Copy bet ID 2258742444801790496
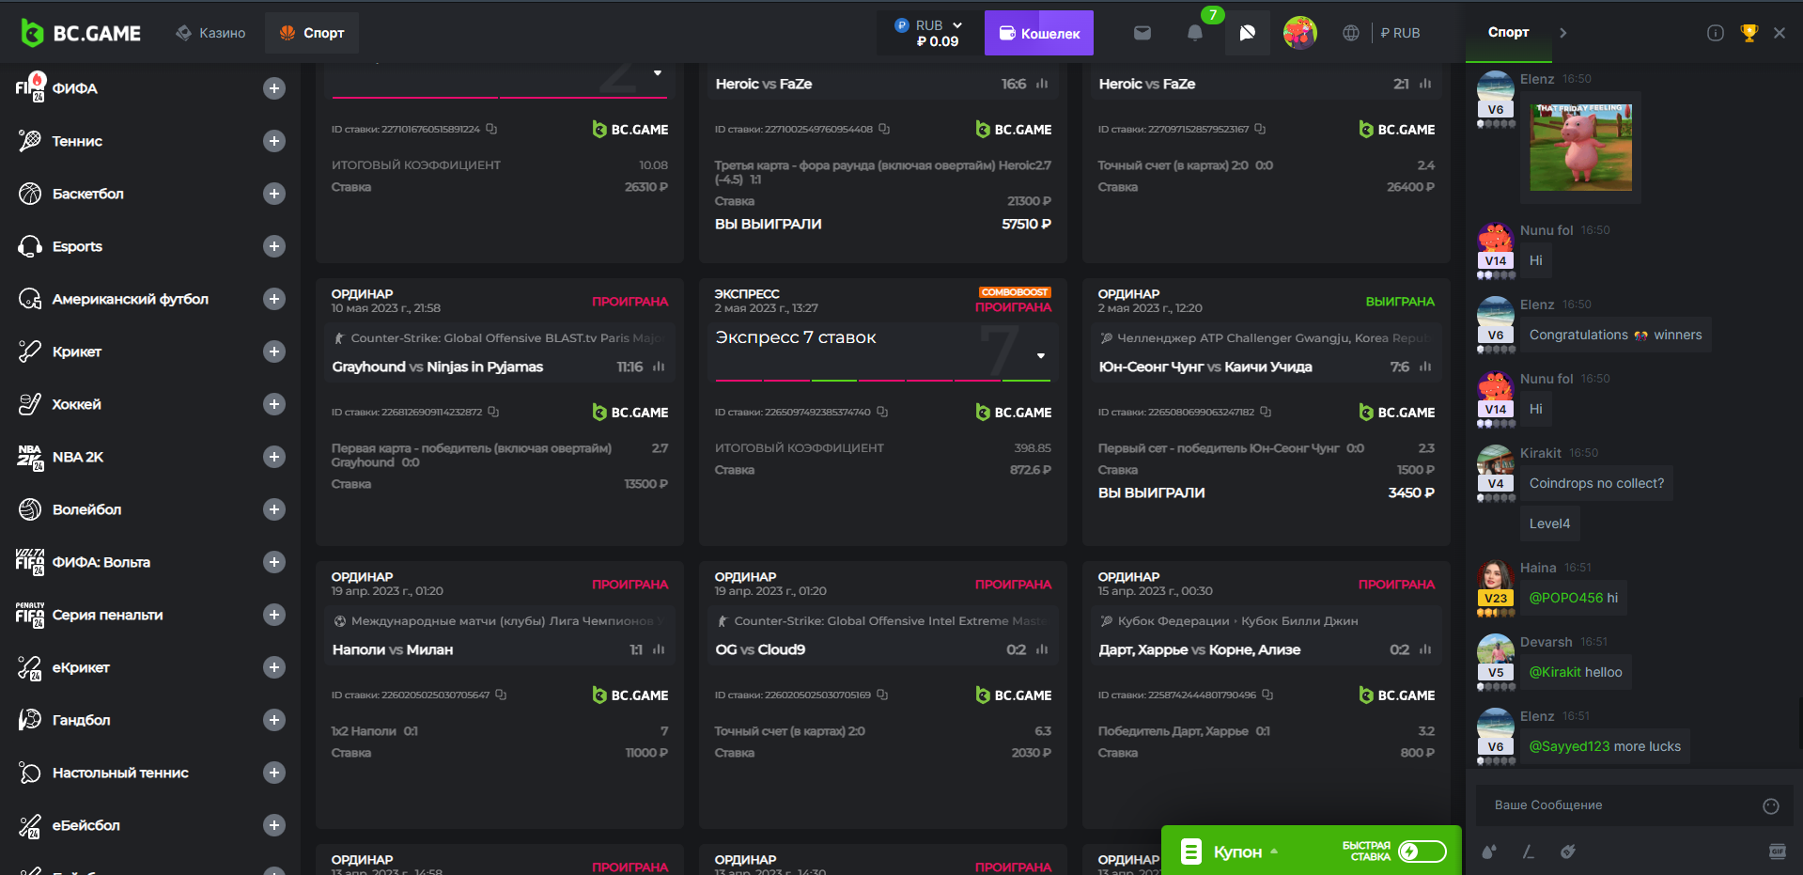 point(1267,695)
